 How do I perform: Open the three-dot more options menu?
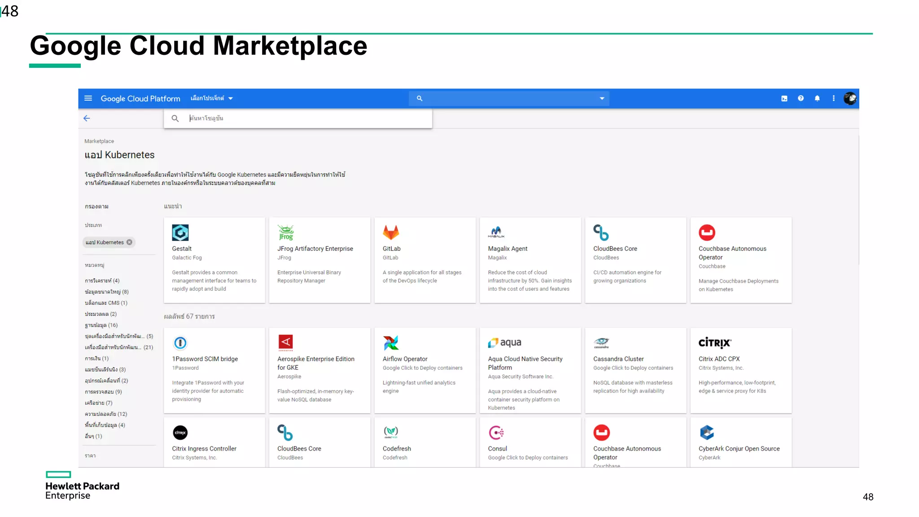point(834,98)
